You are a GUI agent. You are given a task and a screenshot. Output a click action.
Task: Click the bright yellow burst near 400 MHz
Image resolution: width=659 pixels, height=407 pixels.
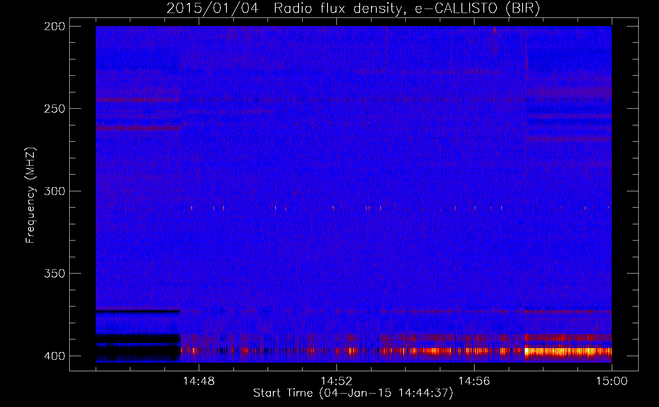tap(568, 351)
